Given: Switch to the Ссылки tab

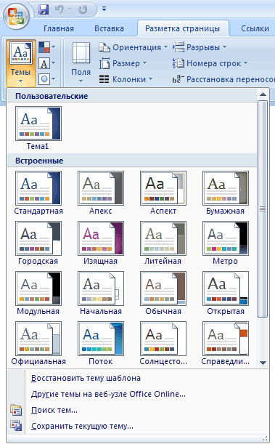Looking at the screenshot, I should point(255,28).
